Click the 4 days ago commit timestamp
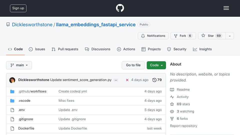Image resolution: width=240 pixels, height=135 pixels. point(140,80)
